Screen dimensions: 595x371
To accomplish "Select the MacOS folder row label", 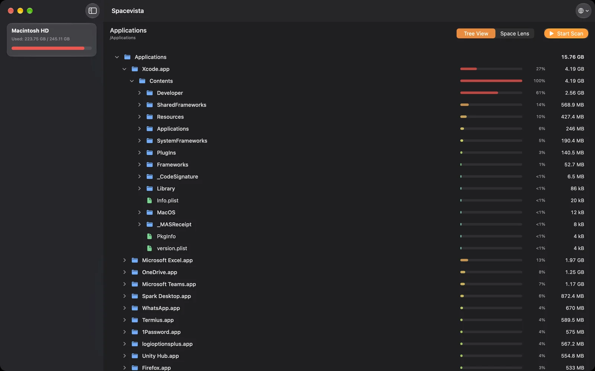I will pos(166,212).
